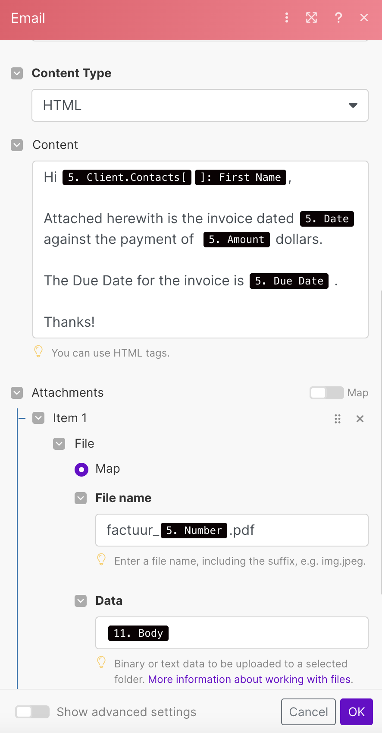Screen dimensions: 382x733
Task: Click the Item 1 drag handle dots
Action: (338, 419)
